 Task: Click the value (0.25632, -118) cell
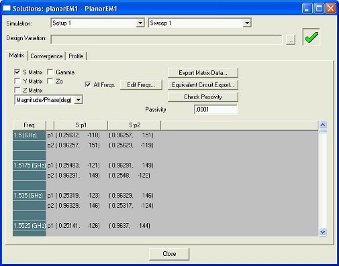77,135
